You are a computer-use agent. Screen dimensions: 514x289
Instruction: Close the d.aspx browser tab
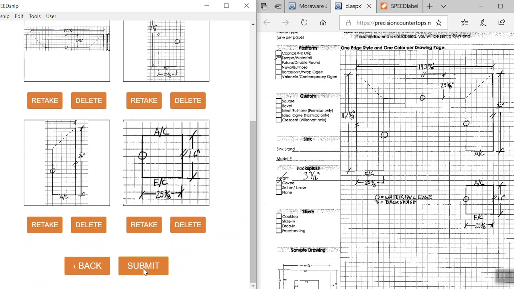coord(369,6)
